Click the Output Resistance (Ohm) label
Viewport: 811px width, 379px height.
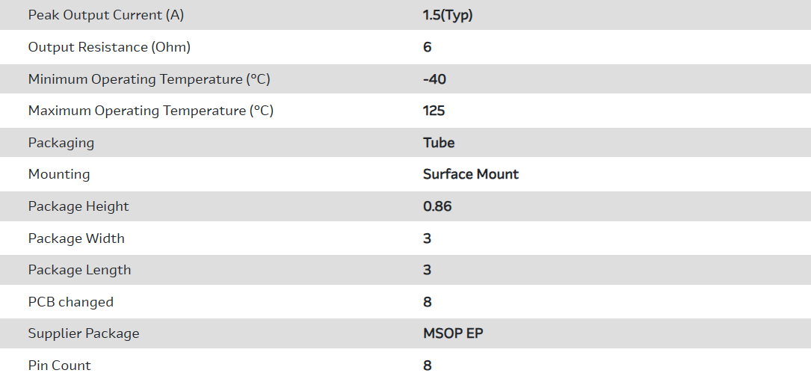coord(109,47)
